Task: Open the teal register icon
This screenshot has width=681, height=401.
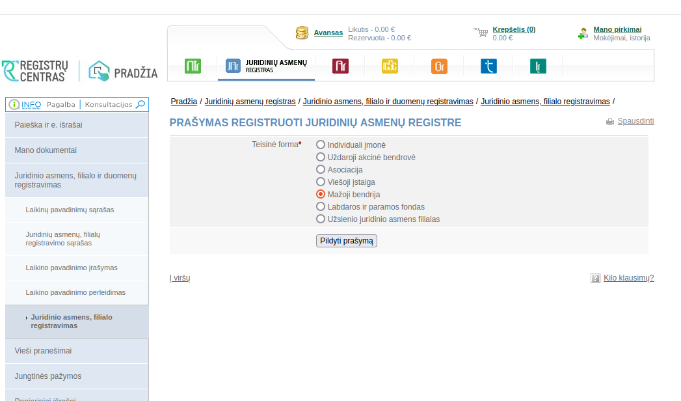Action: [538, 66]
